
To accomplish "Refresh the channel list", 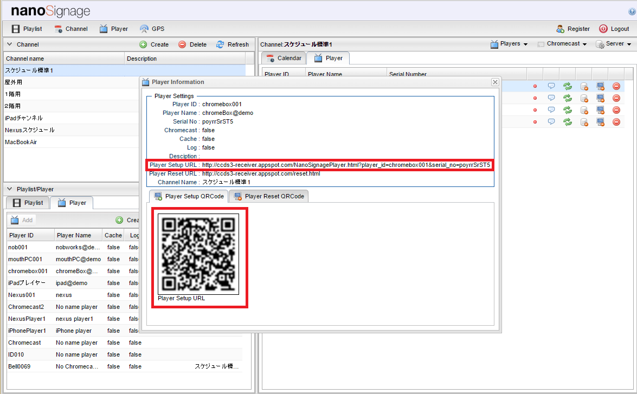I will click(x=233, y=44).
